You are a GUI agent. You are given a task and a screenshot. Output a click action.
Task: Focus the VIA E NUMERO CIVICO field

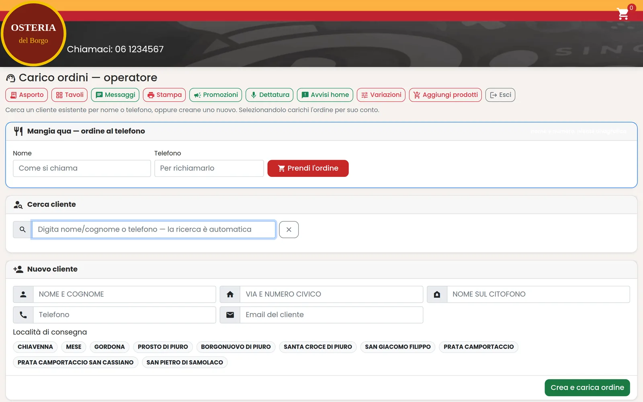click(332, 294)
